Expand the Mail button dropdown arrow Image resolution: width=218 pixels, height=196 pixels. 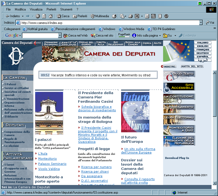[125, 16]
